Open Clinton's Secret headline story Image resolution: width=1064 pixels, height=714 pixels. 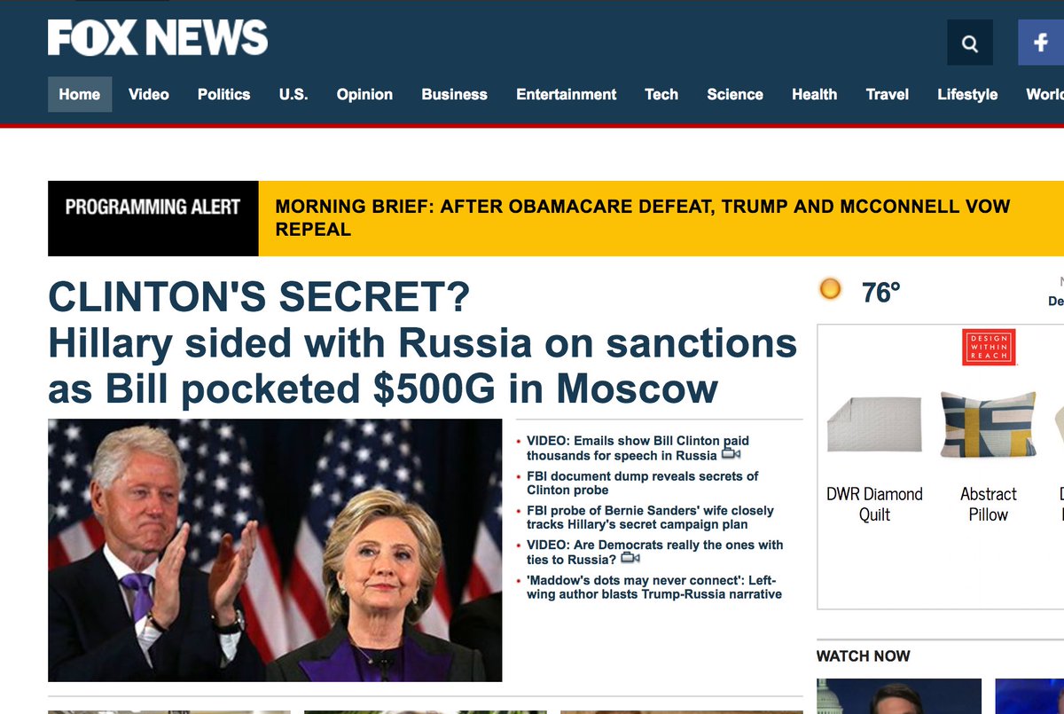pyautogui.click(x=422, y=343)
